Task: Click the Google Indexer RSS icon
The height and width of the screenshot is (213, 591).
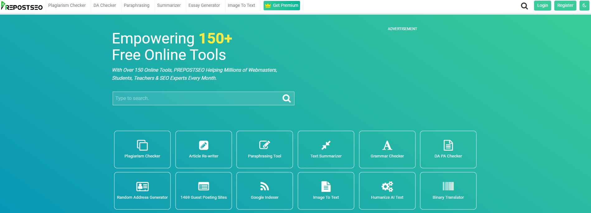Action: coord(265,186)
